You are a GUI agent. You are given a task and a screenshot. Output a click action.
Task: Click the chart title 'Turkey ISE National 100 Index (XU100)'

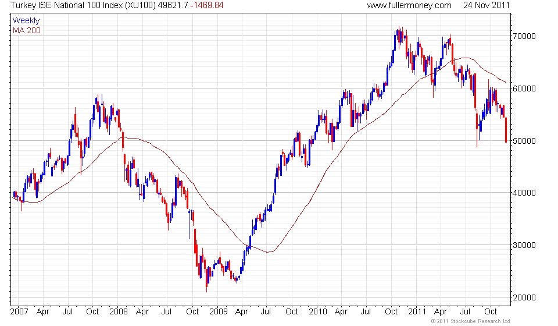pos(83,5)
